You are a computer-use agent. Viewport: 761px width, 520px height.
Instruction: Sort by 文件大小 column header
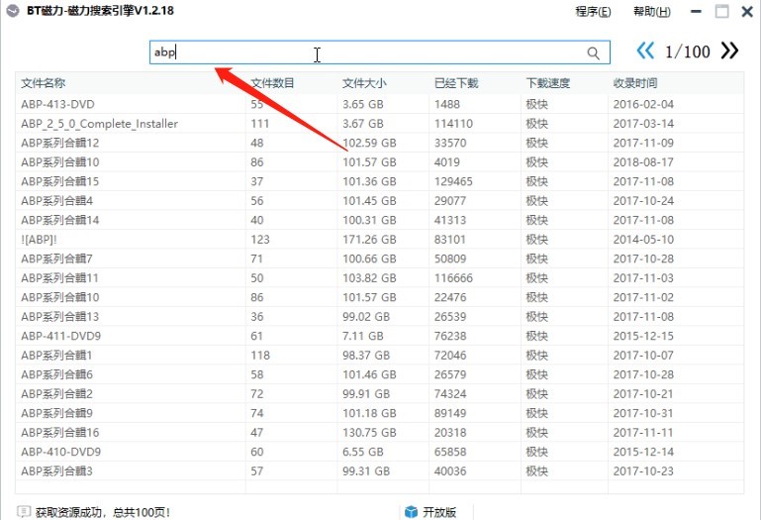pos(364,83)
